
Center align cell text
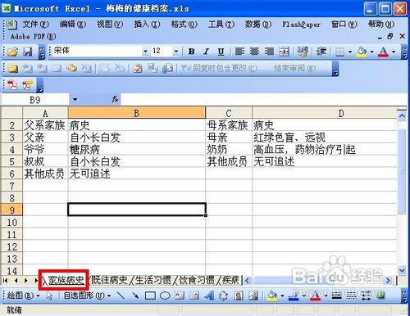(254, 52)
